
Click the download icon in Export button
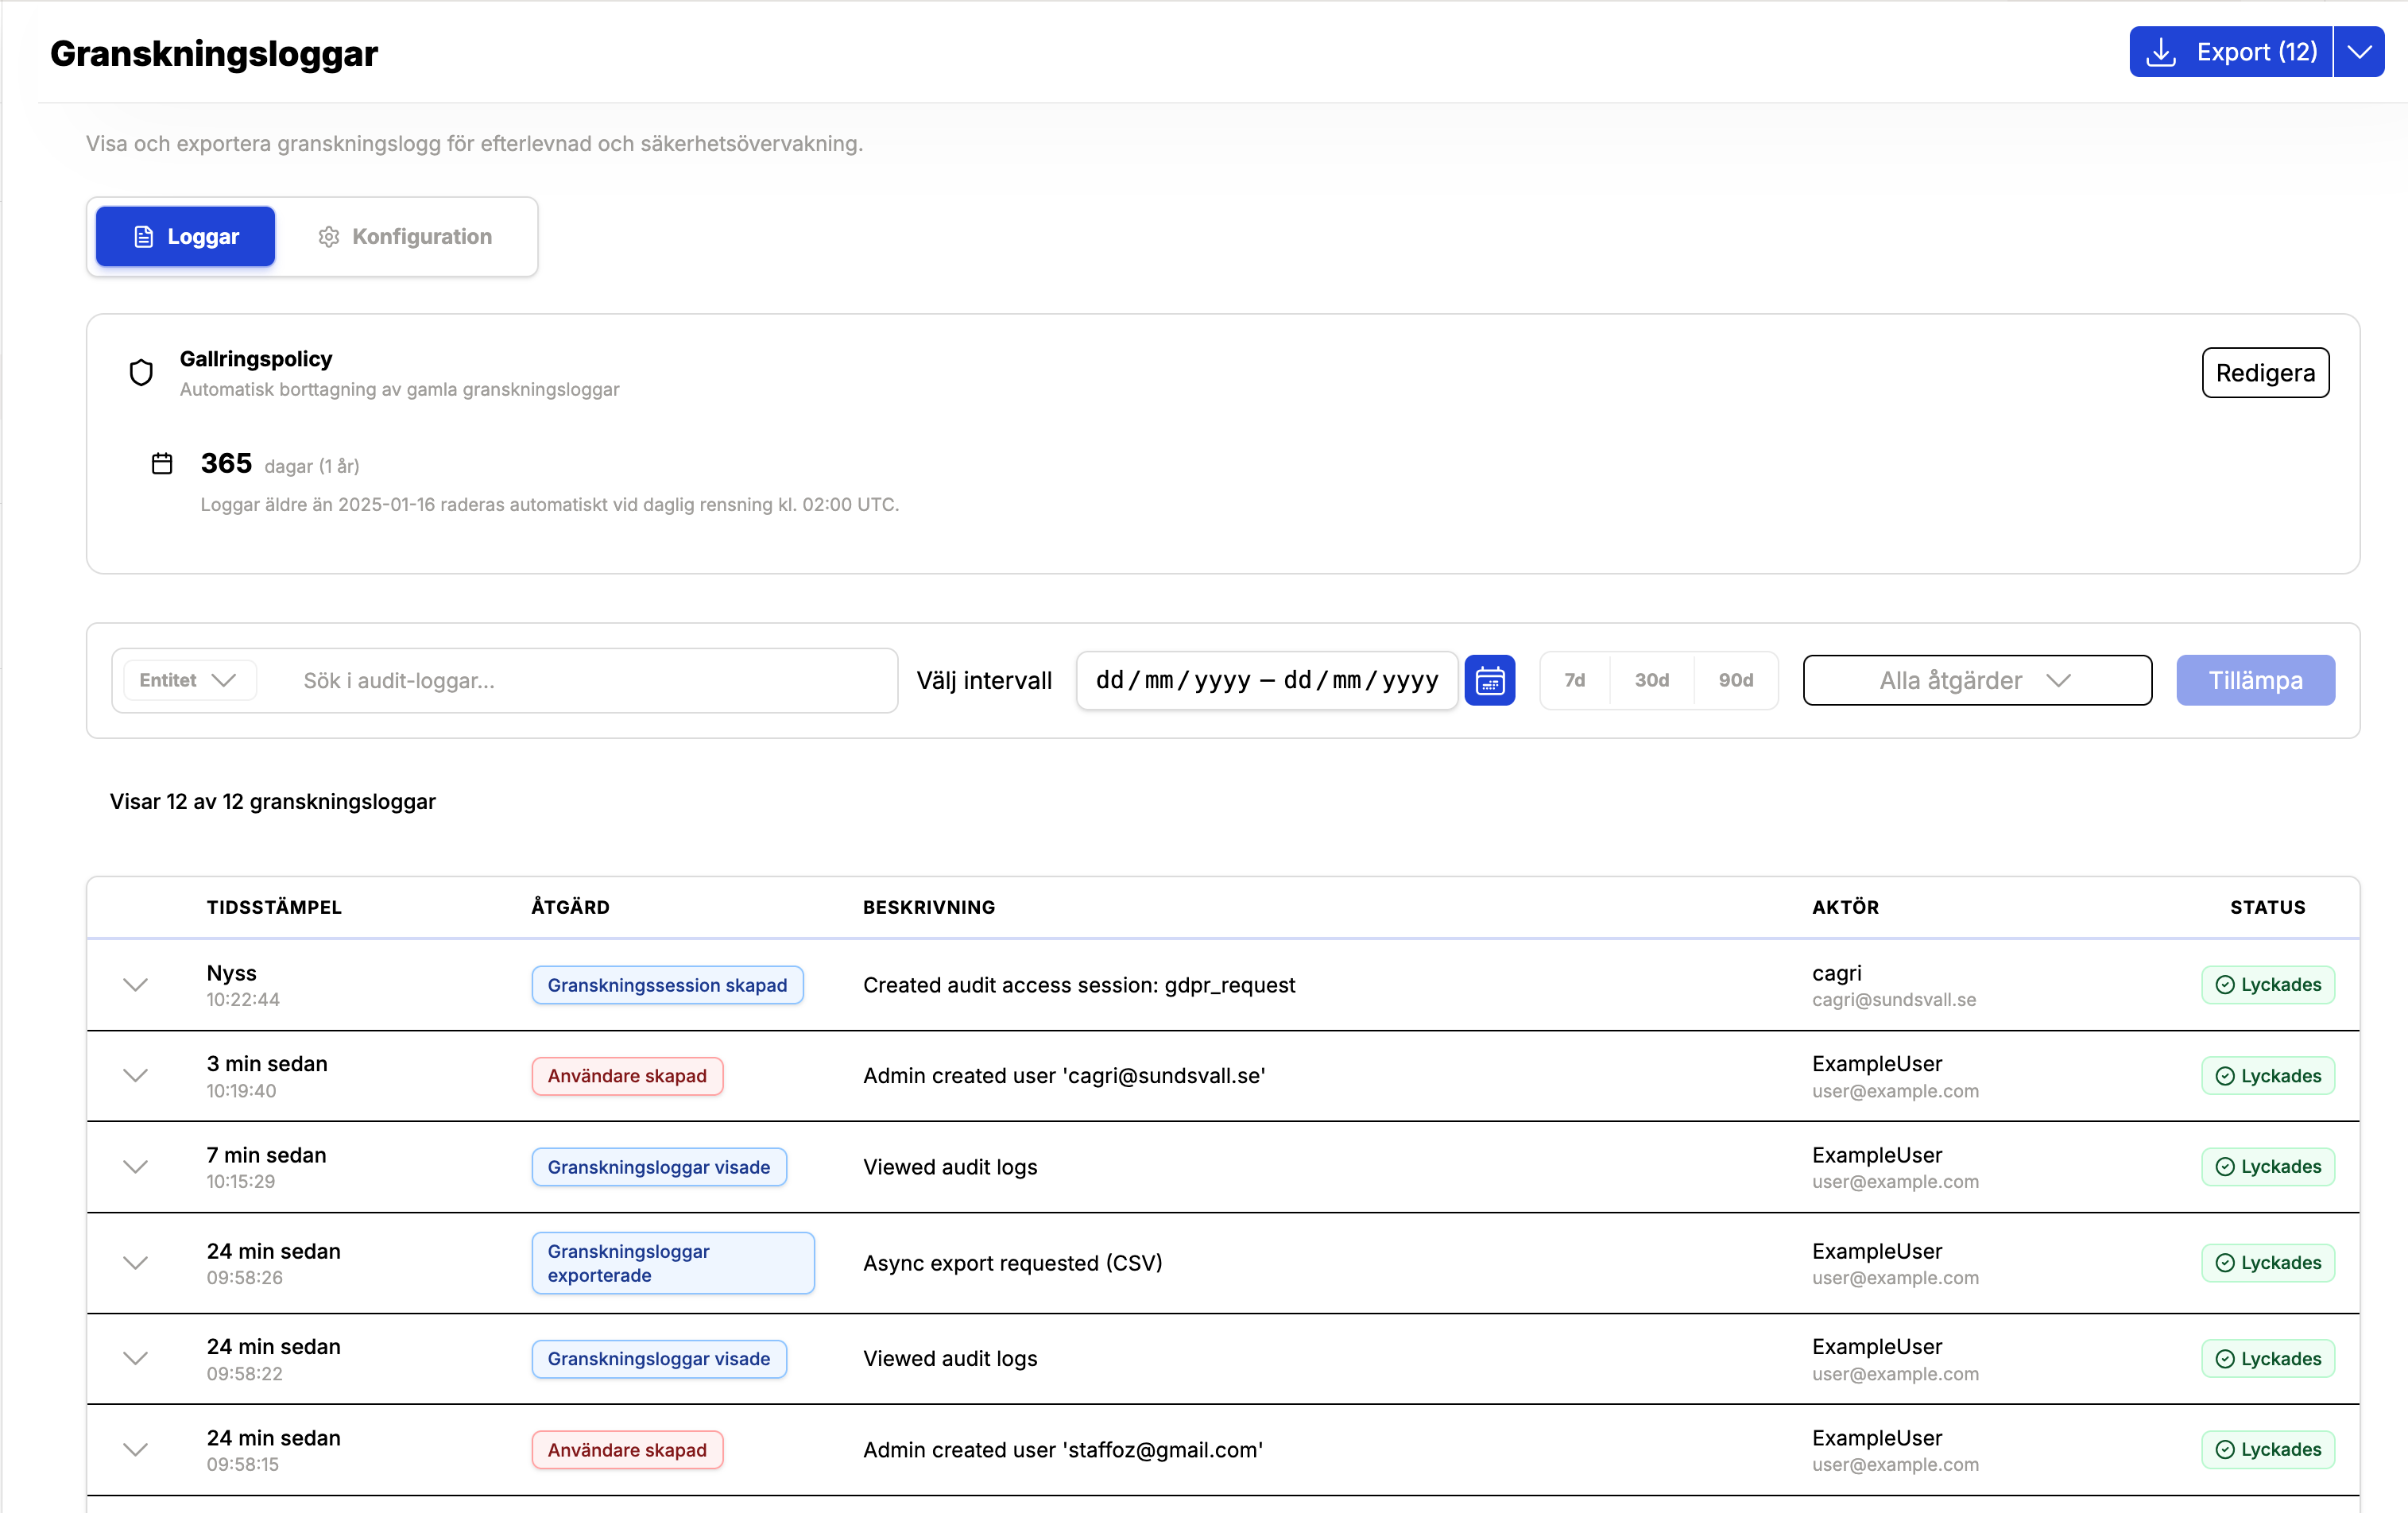click(x=2161, y=52)
